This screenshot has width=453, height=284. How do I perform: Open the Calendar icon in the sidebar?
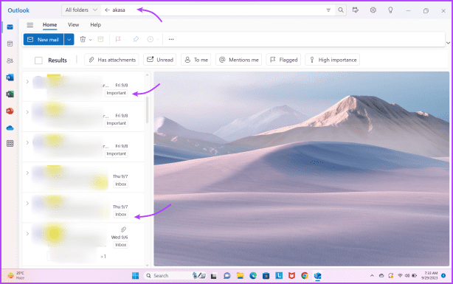point(10,44)
